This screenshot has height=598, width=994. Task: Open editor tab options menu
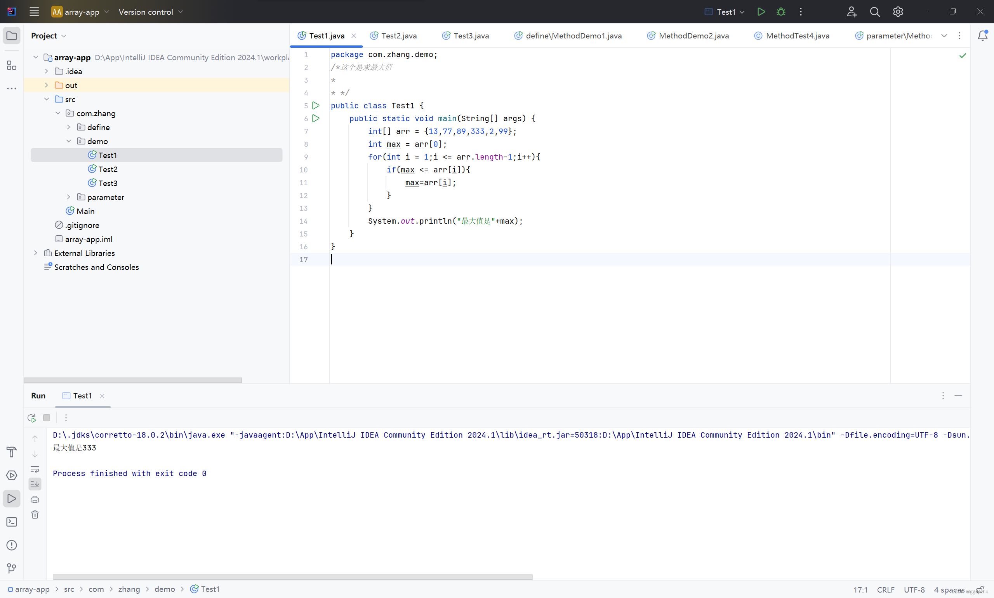coord(959,36)
